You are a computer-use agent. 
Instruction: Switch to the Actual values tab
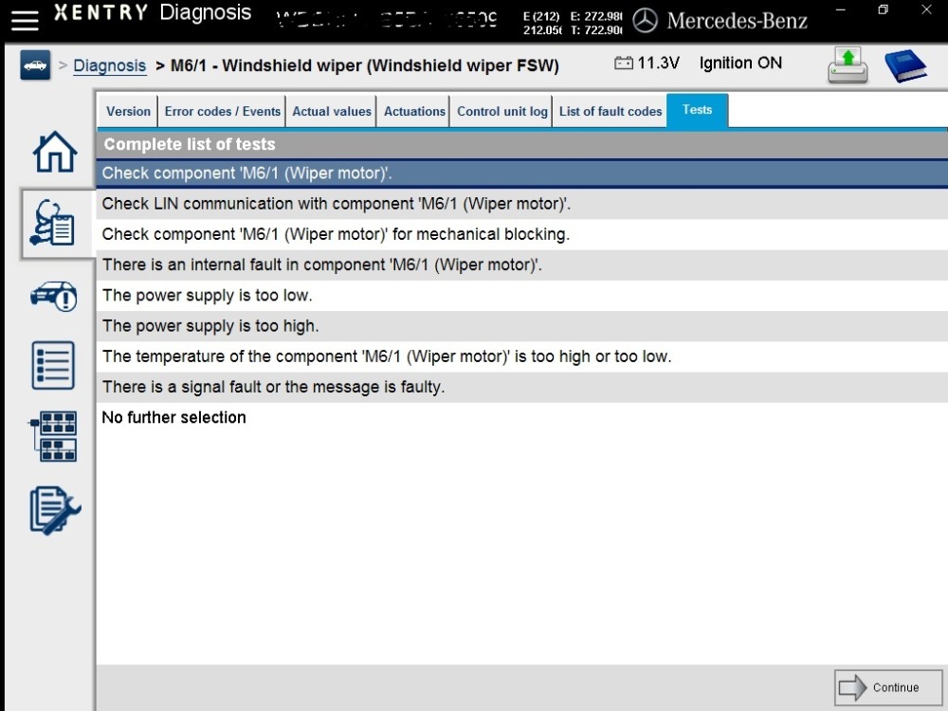point(332,111)
